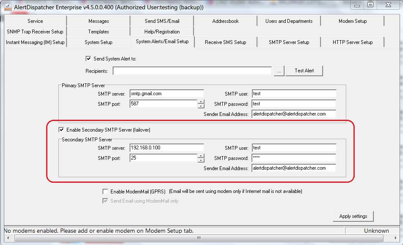Click the horizontal scrollbar right arrow

pyautogui.click(x=395, y=238)
